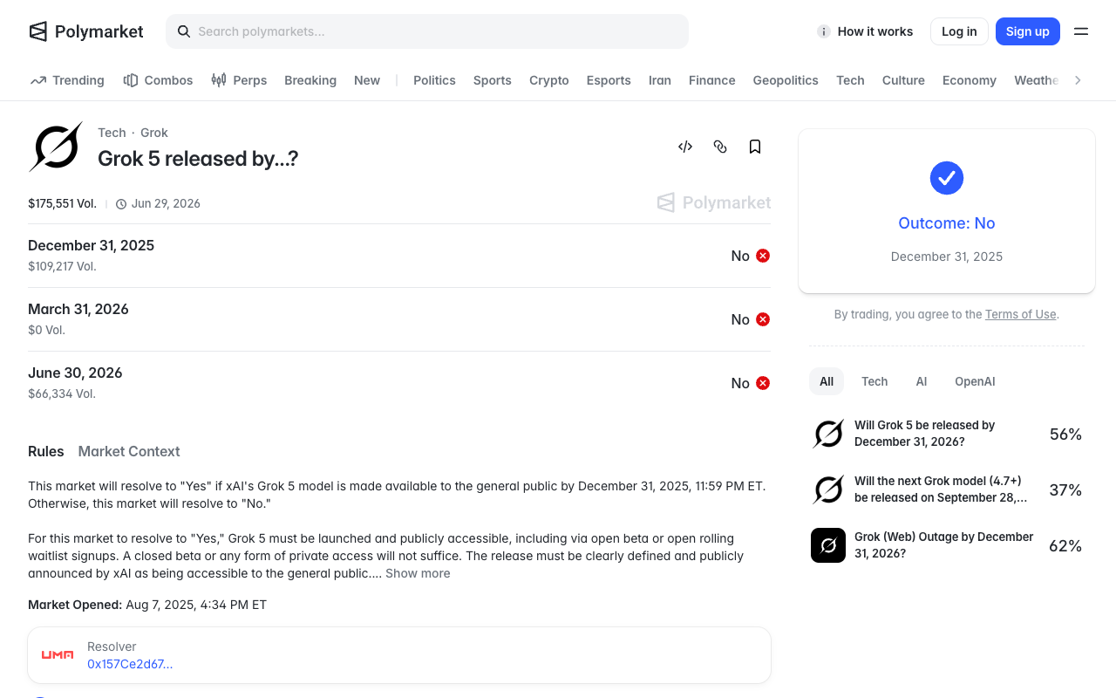Open the Perps category
The image size is (1116, 698).
coord(239,80)
